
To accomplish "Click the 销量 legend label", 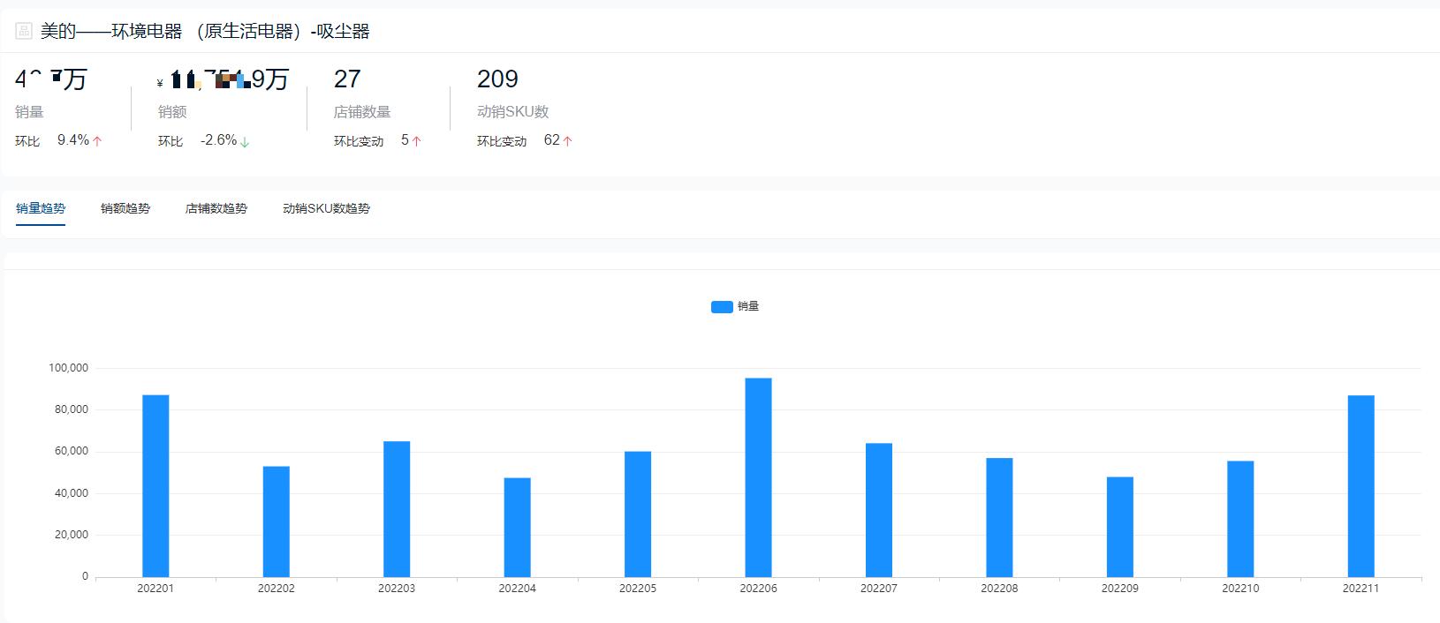I will (x=748, y=306).
